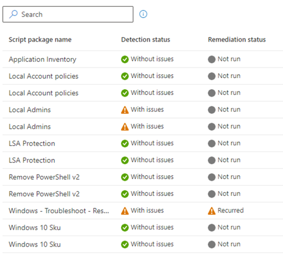Open the last Windows 10 Sku entry
This screenshot has height=257, width=283.
point(35,244)
